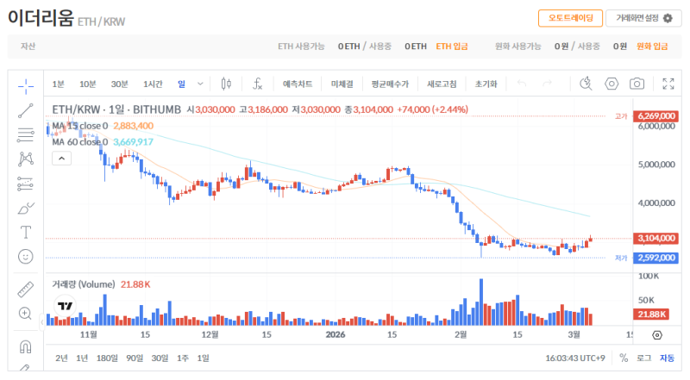
Task: Select the brush drawing tool
Action: coord(26,208)
